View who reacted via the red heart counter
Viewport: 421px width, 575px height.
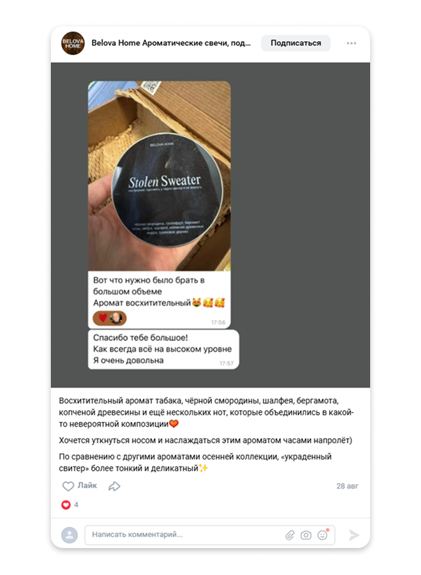[70, 505]
